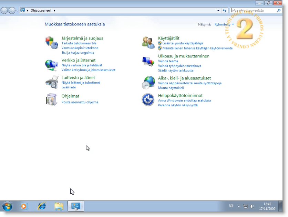Screen dimensions: 288x217
Task: Click the Järjestelmä ja suojaus shield icon
Action: [52, 43]
